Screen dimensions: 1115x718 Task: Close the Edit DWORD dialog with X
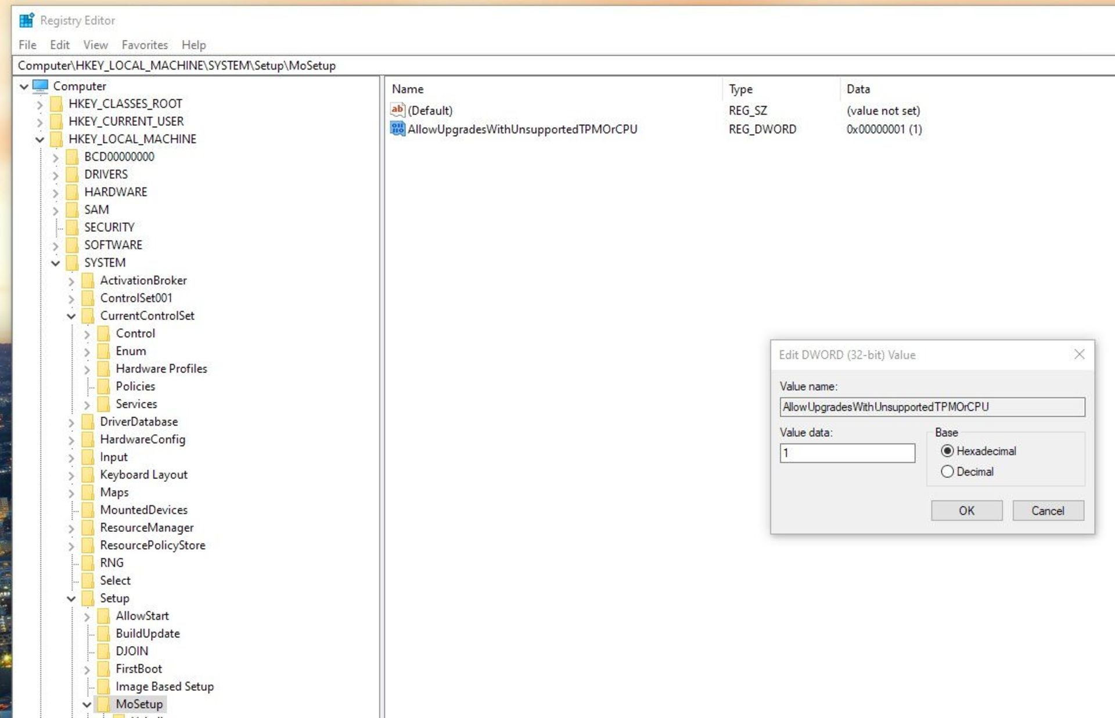pyautogui.click(x=1079, y=354)
